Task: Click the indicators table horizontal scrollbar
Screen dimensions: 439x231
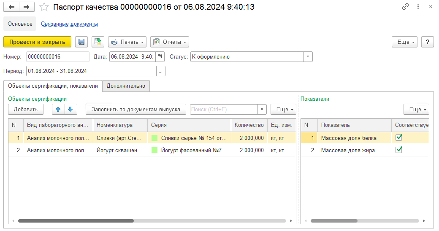Action: click(334, 221)
